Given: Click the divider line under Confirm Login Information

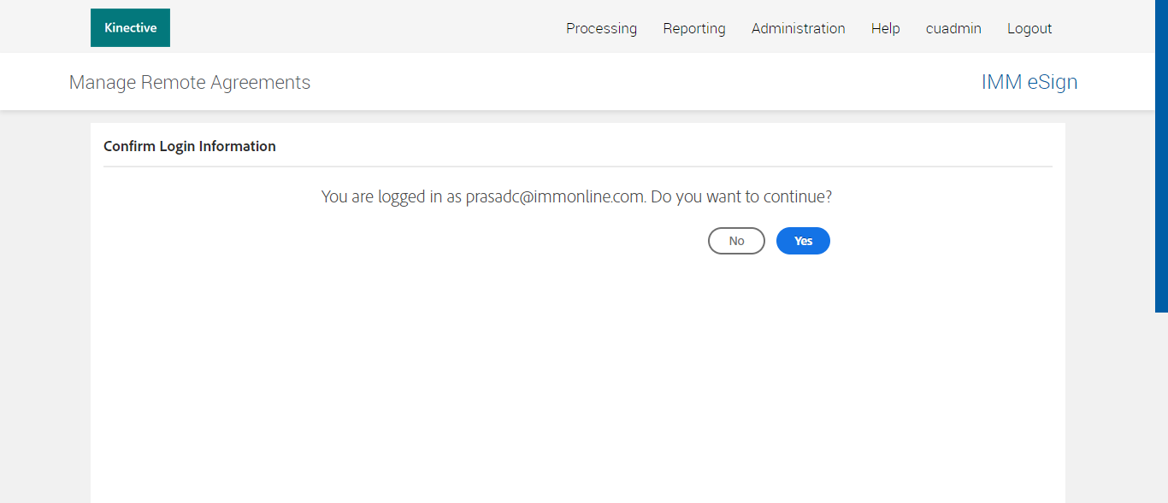Looking at the screenshot, I should [x=577, y=167].
